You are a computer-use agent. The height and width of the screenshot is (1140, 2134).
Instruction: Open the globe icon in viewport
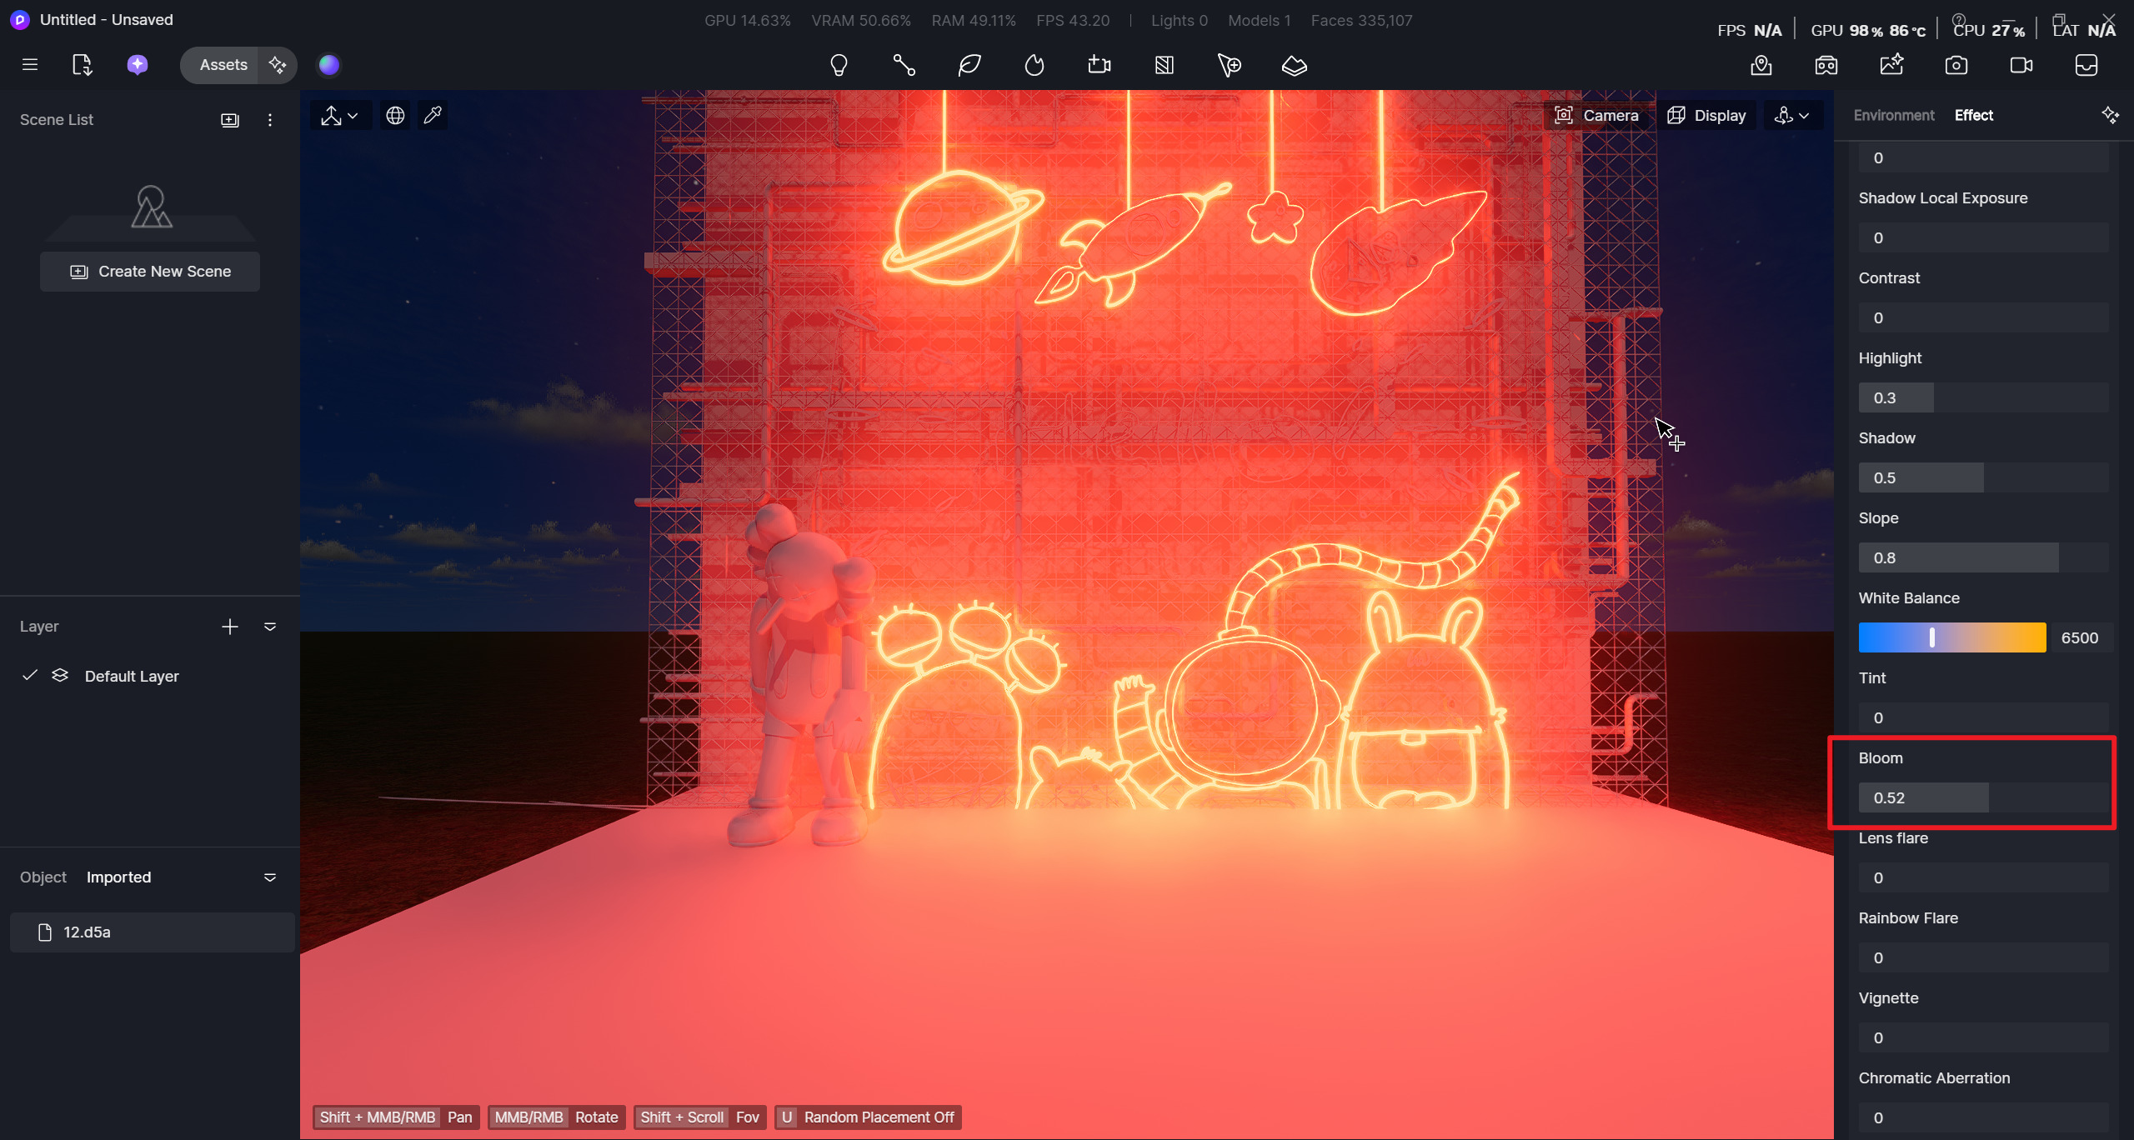pos(395,115)
